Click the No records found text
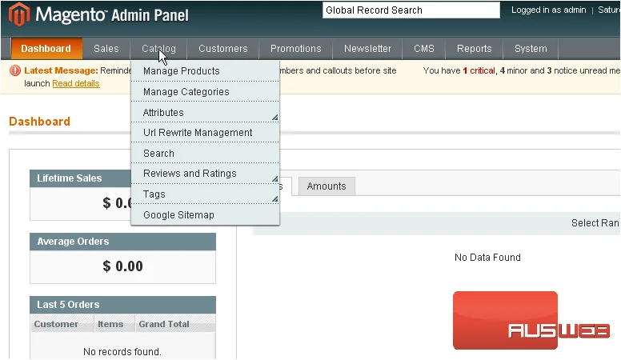This screenshot has width=621, height=360. (122, 352)
